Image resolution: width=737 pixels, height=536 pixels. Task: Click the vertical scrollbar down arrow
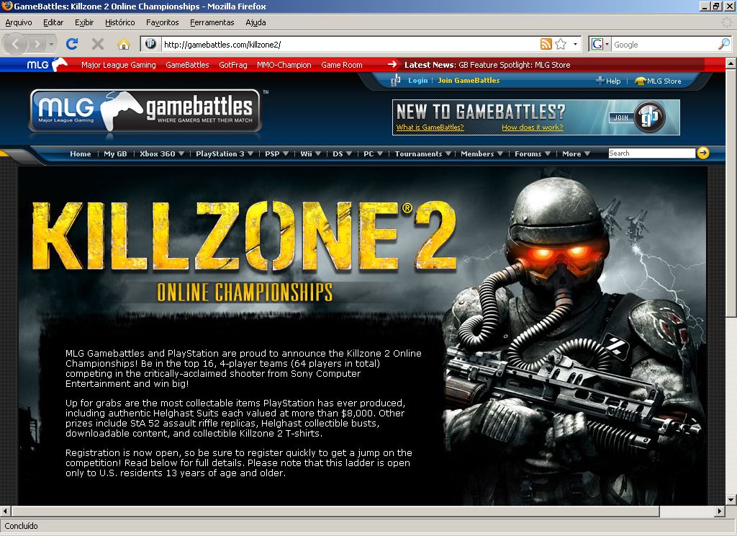[731, 499]
